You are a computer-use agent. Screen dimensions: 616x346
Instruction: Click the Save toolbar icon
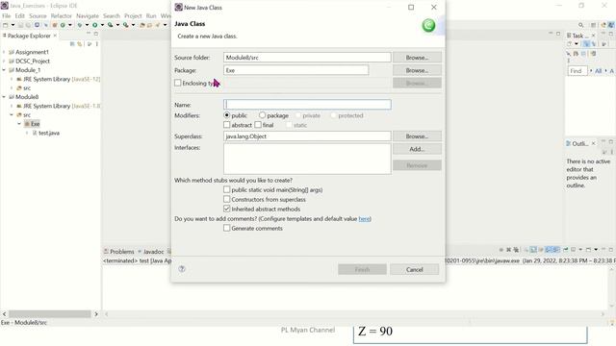coord(20,25)
